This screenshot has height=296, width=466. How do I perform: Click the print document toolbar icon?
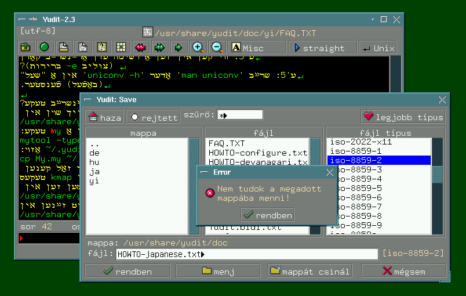tap(64, 48)
